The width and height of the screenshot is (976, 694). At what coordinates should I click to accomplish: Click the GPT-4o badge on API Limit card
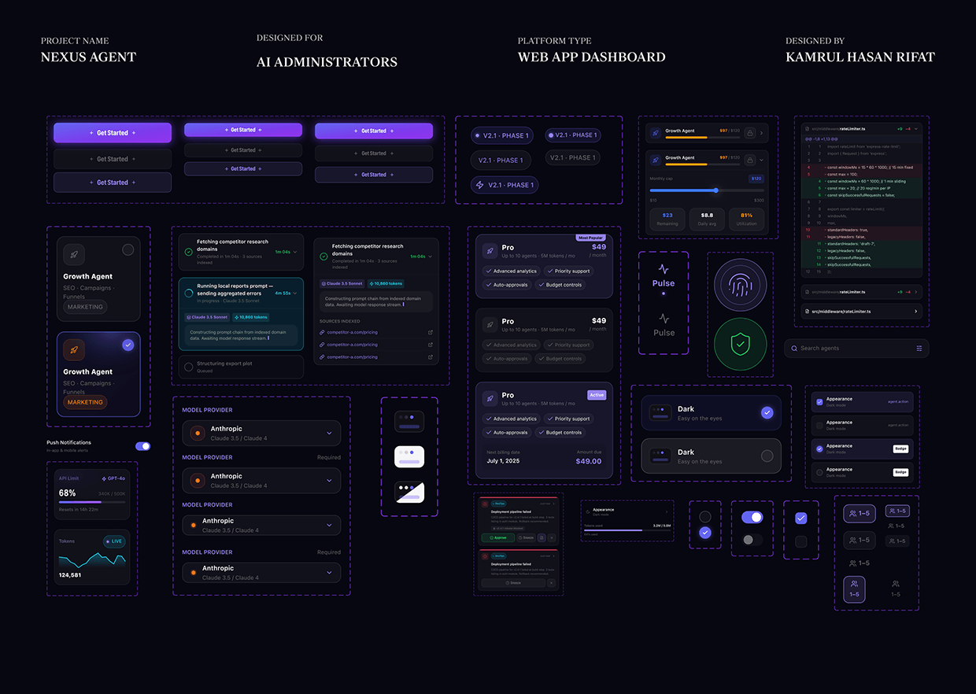(114, 478)
